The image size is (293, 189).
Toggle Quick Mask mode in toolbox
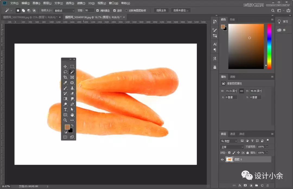(x=65, y=137)
